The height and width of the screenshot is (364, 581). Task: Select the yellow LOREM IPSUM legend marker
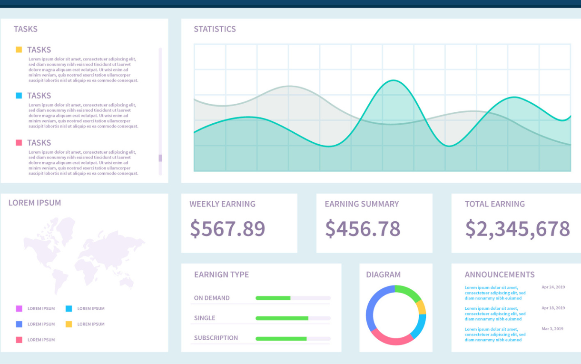coord(69,324)
